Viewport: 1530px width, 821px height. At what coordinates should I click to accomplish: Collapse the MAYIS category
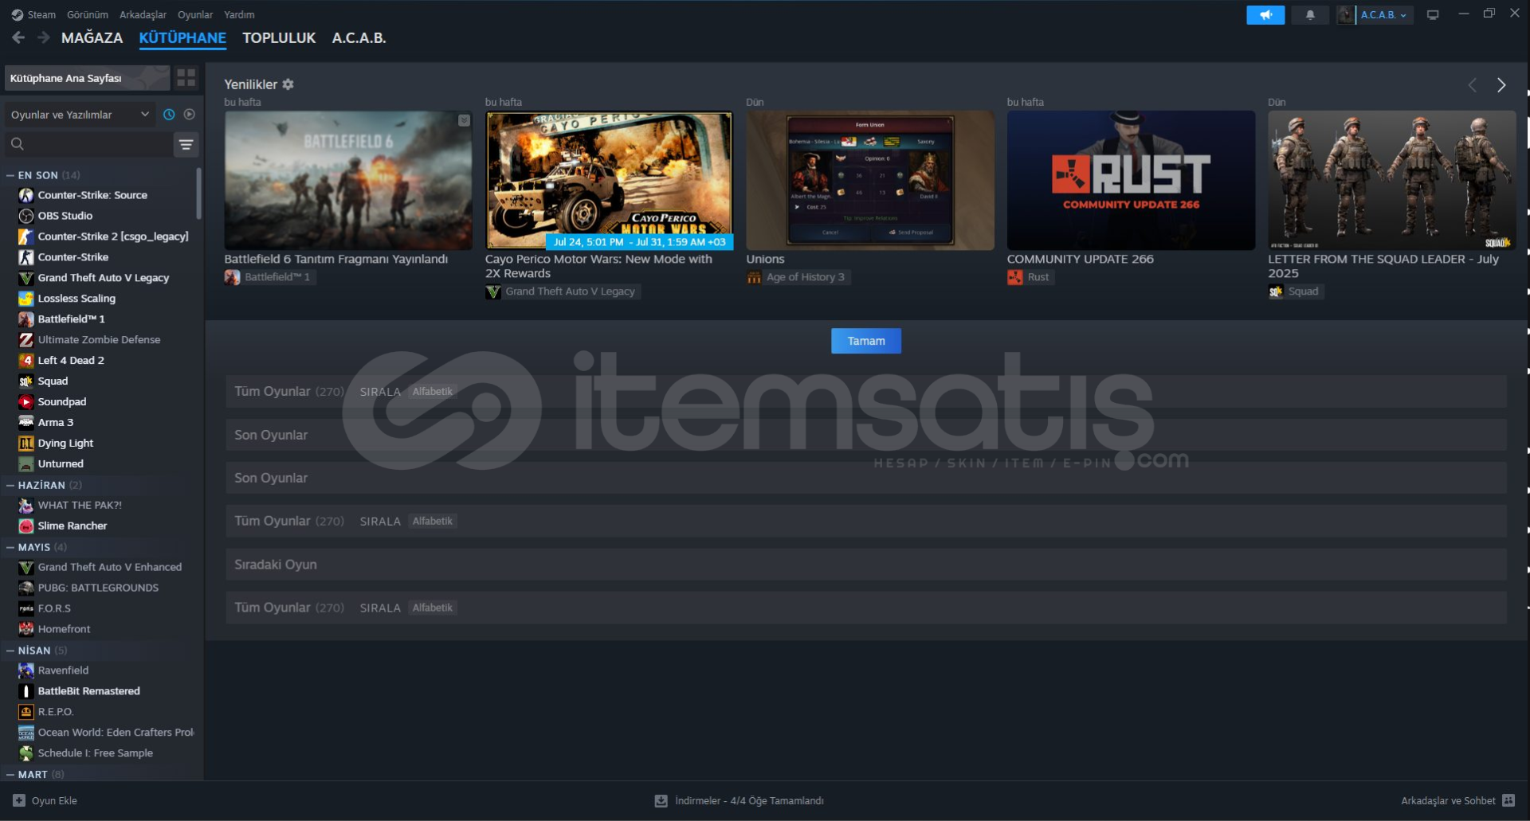point(10,547)
